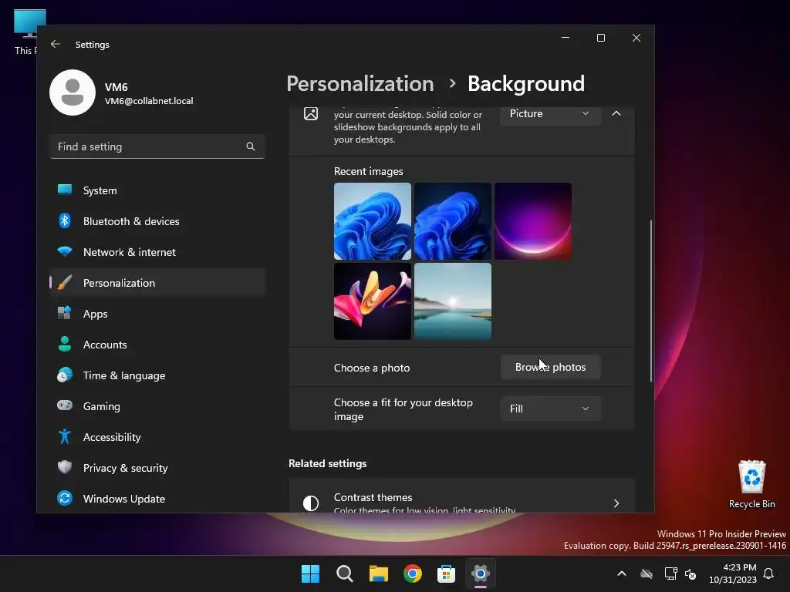
Task: Click the Gaming controller icon
Action: 65,405
